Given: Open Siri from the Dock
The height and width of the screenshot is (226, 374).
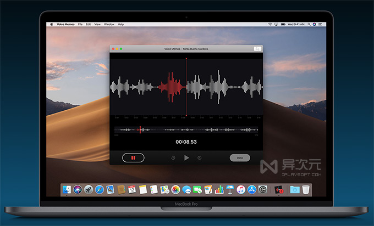Looking at the screenshot, I should 78,189.
